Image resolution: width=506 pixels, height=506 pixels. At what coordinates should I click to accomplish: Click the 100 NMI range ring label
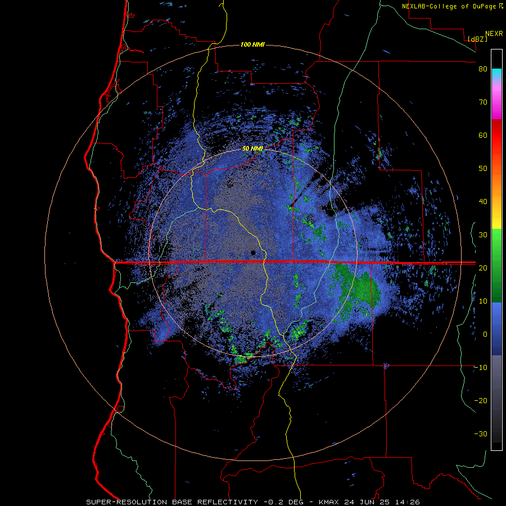tap(252, 44)
